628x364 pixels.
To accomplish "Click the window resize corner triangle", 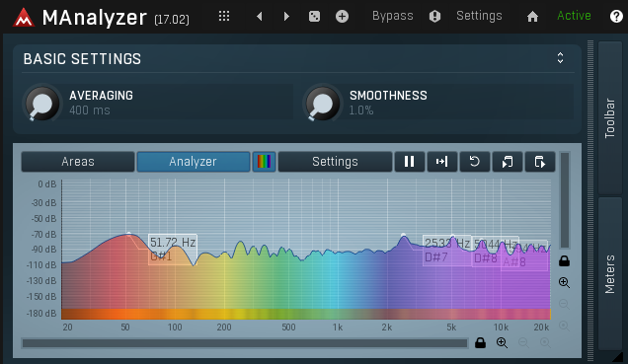I will point(618,357).
